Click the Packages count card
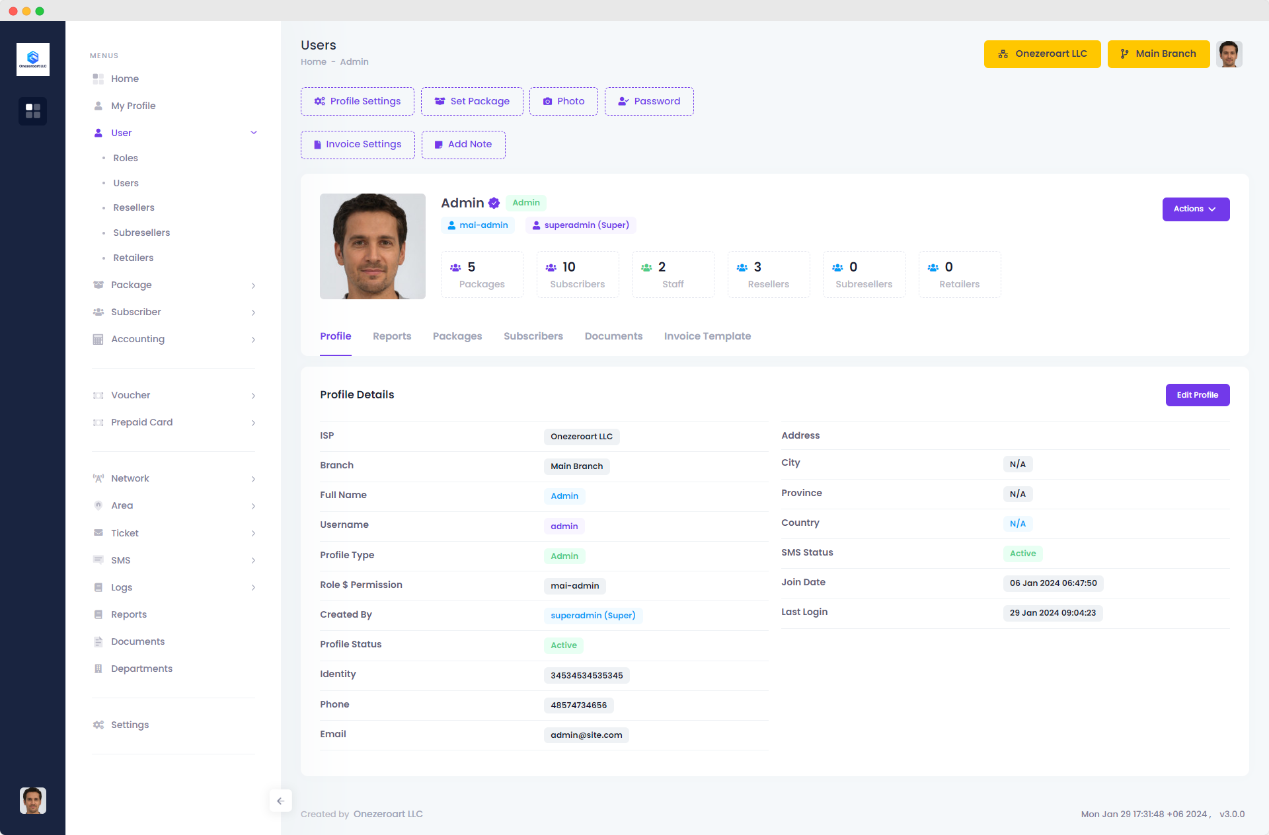Viewport: 1269px width, 835px height. (x=482, y=274)
